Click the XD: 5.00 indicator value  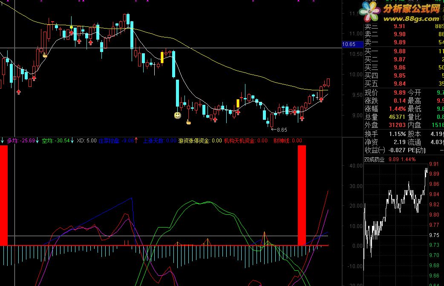pos(86,141)
